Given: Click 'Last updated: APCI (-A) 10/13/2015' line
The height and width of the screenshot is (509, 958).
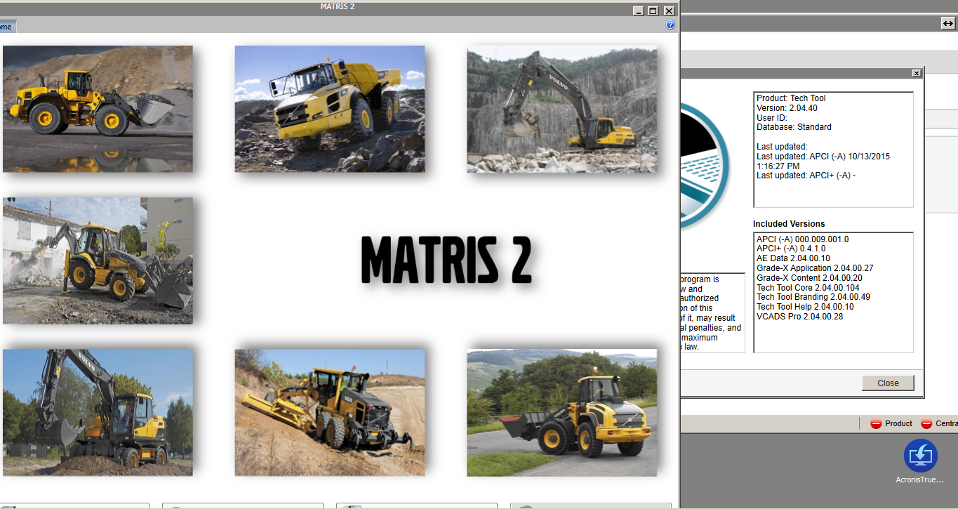Looking at the screenshot, I should (x=823, y=157).
